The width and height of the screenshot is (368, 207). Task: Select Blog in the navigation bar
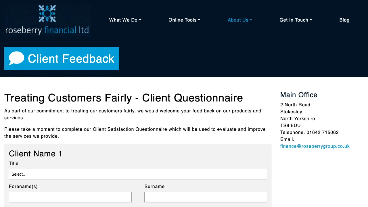pos(344,20)
